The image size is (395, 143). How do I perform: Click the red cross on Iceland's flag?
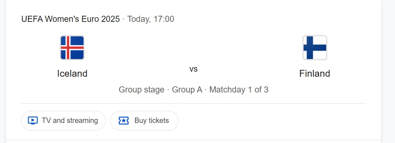coord(68,48)
